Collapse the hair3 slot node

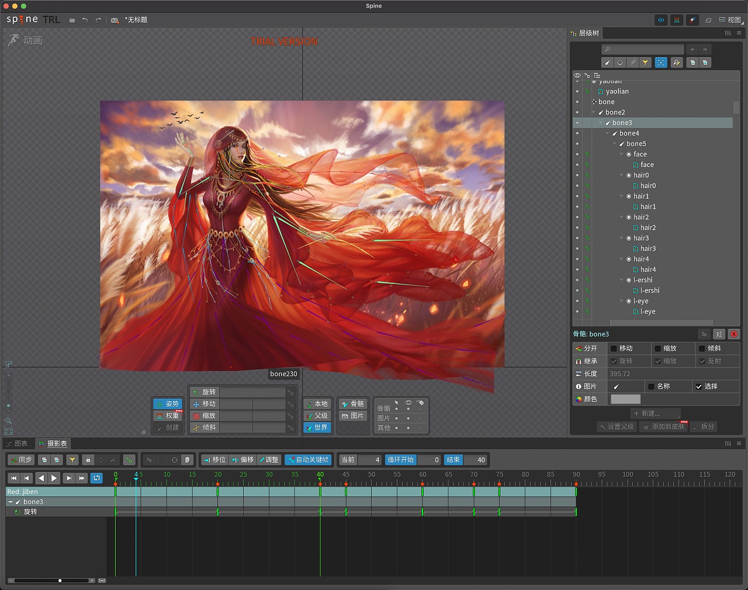622,238
